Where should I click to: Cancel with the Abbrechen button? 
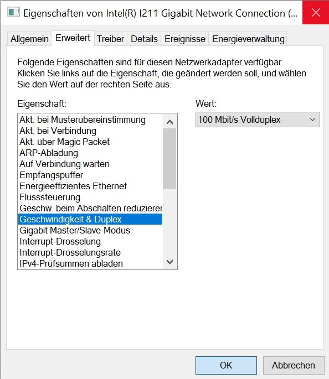[x=294, y=365]
